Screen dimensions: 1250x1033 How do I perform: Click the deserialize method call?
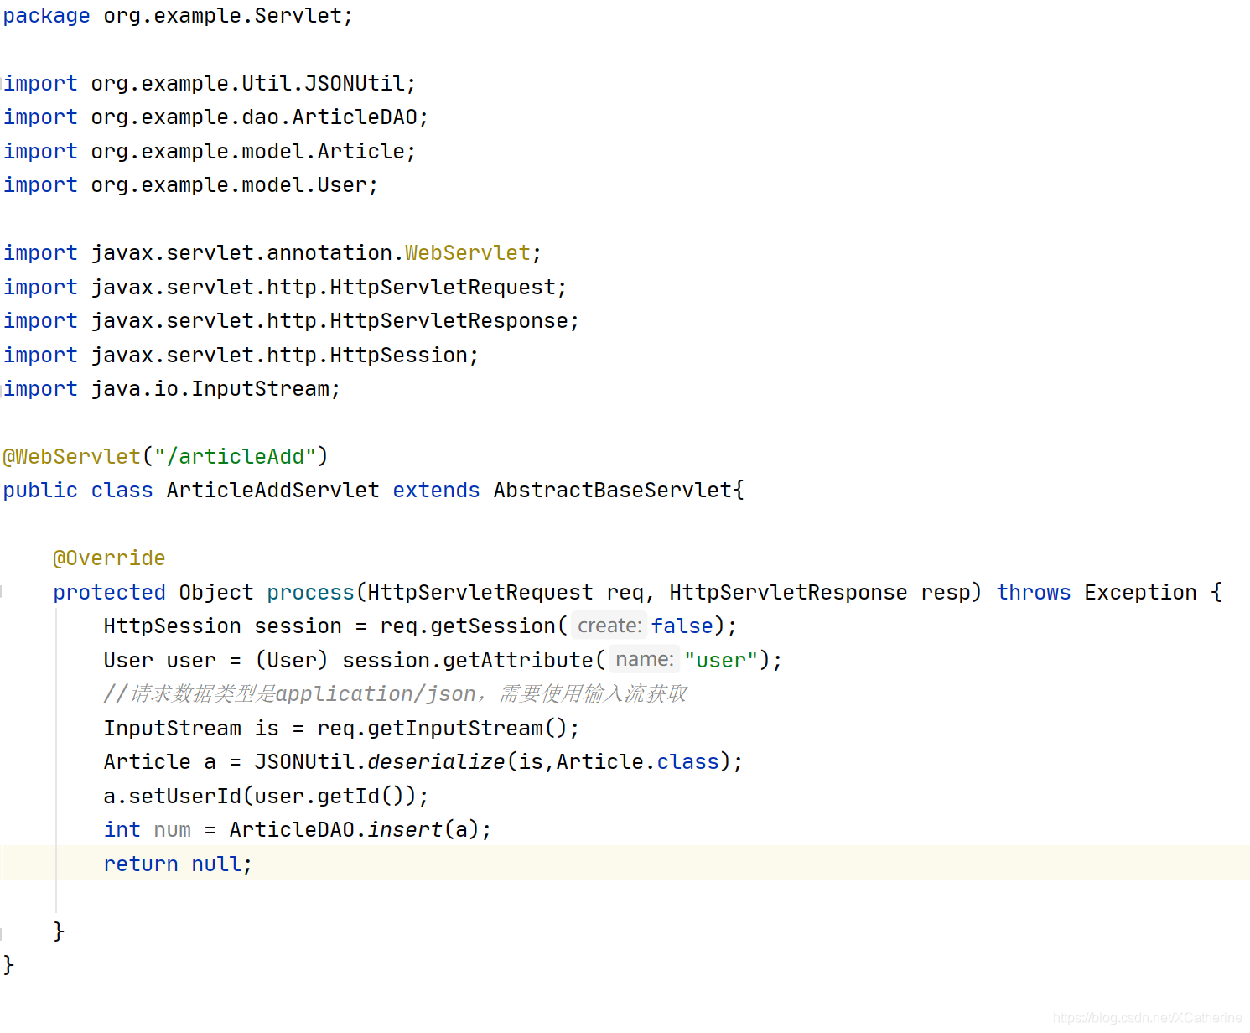coord(436,761)
